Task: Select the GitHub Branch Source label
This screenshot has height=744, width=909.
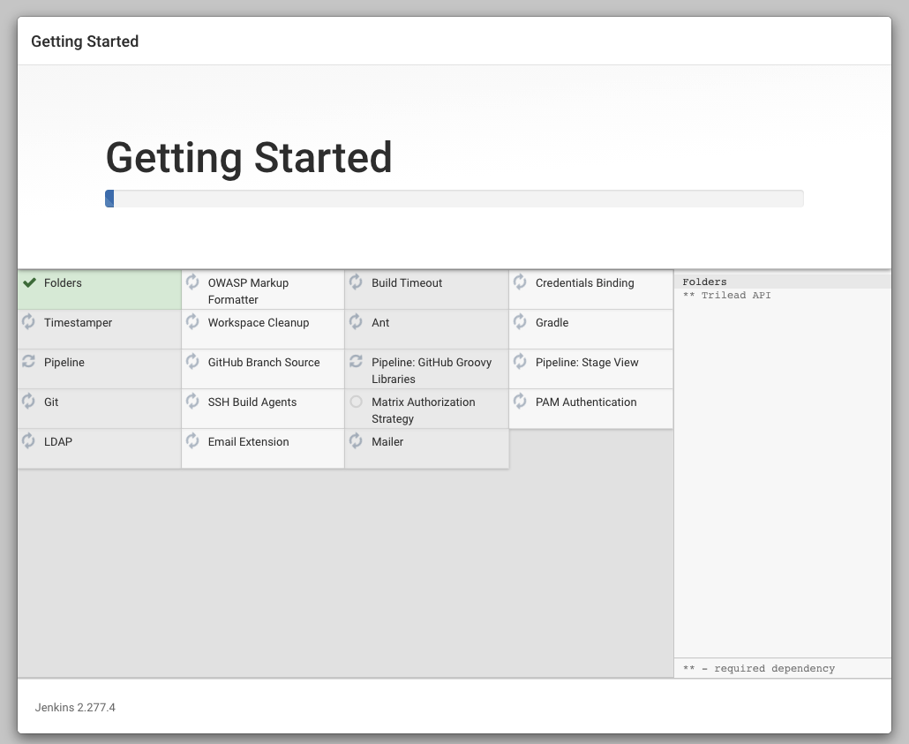Action: [x=264, y=363]
